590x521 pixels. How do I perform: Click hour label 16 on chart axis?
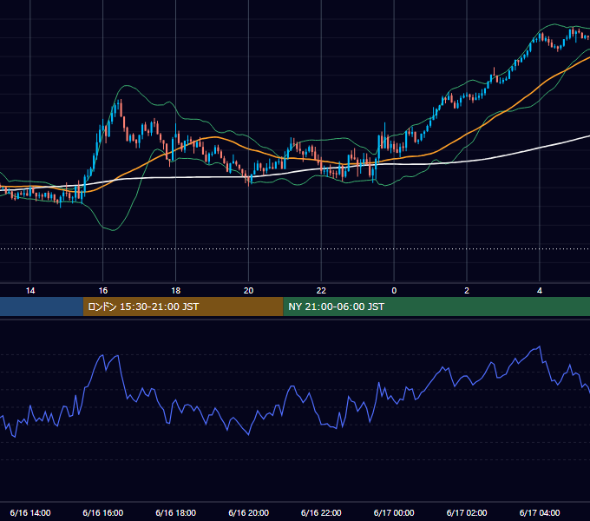[x=102, y=291]
